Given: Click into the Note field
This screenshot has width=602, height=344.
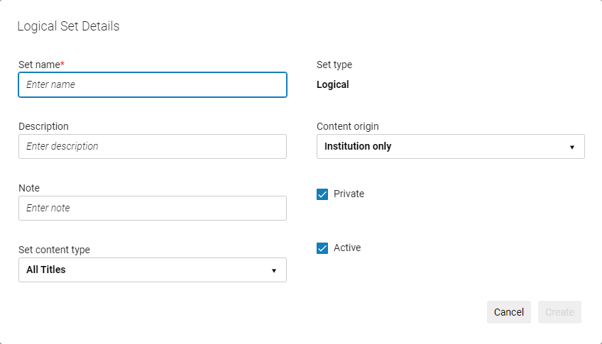Looking at the screenshot, I should click(x=152, y=209).
